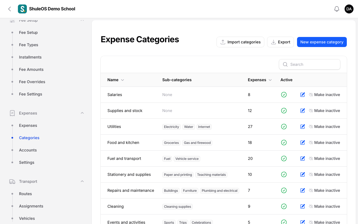Image resolution: width=358 pixels, height=224 pixels.
Task: Collapse the Transport sidebar section
Action: tap(82, 181)
